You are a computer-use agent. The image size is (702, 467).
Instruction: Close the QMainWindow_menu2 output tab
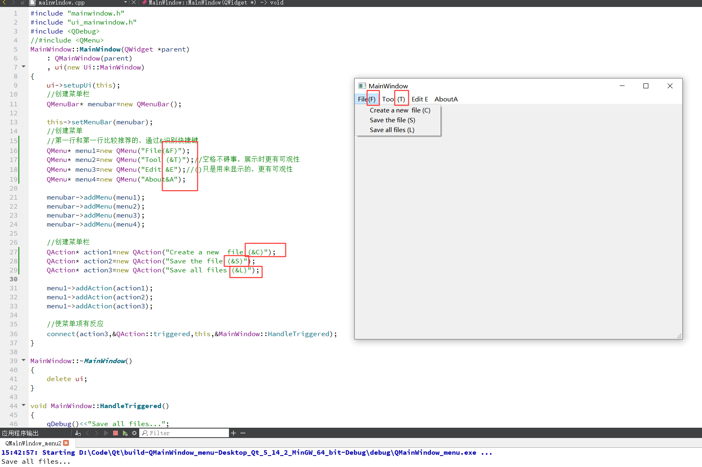[66, 443]
